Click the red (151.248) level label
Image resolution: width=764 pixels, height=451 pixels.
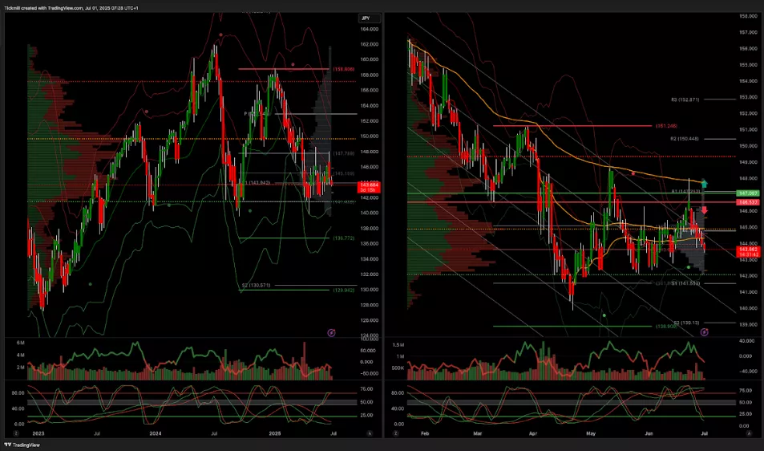[x=666, y=126]
